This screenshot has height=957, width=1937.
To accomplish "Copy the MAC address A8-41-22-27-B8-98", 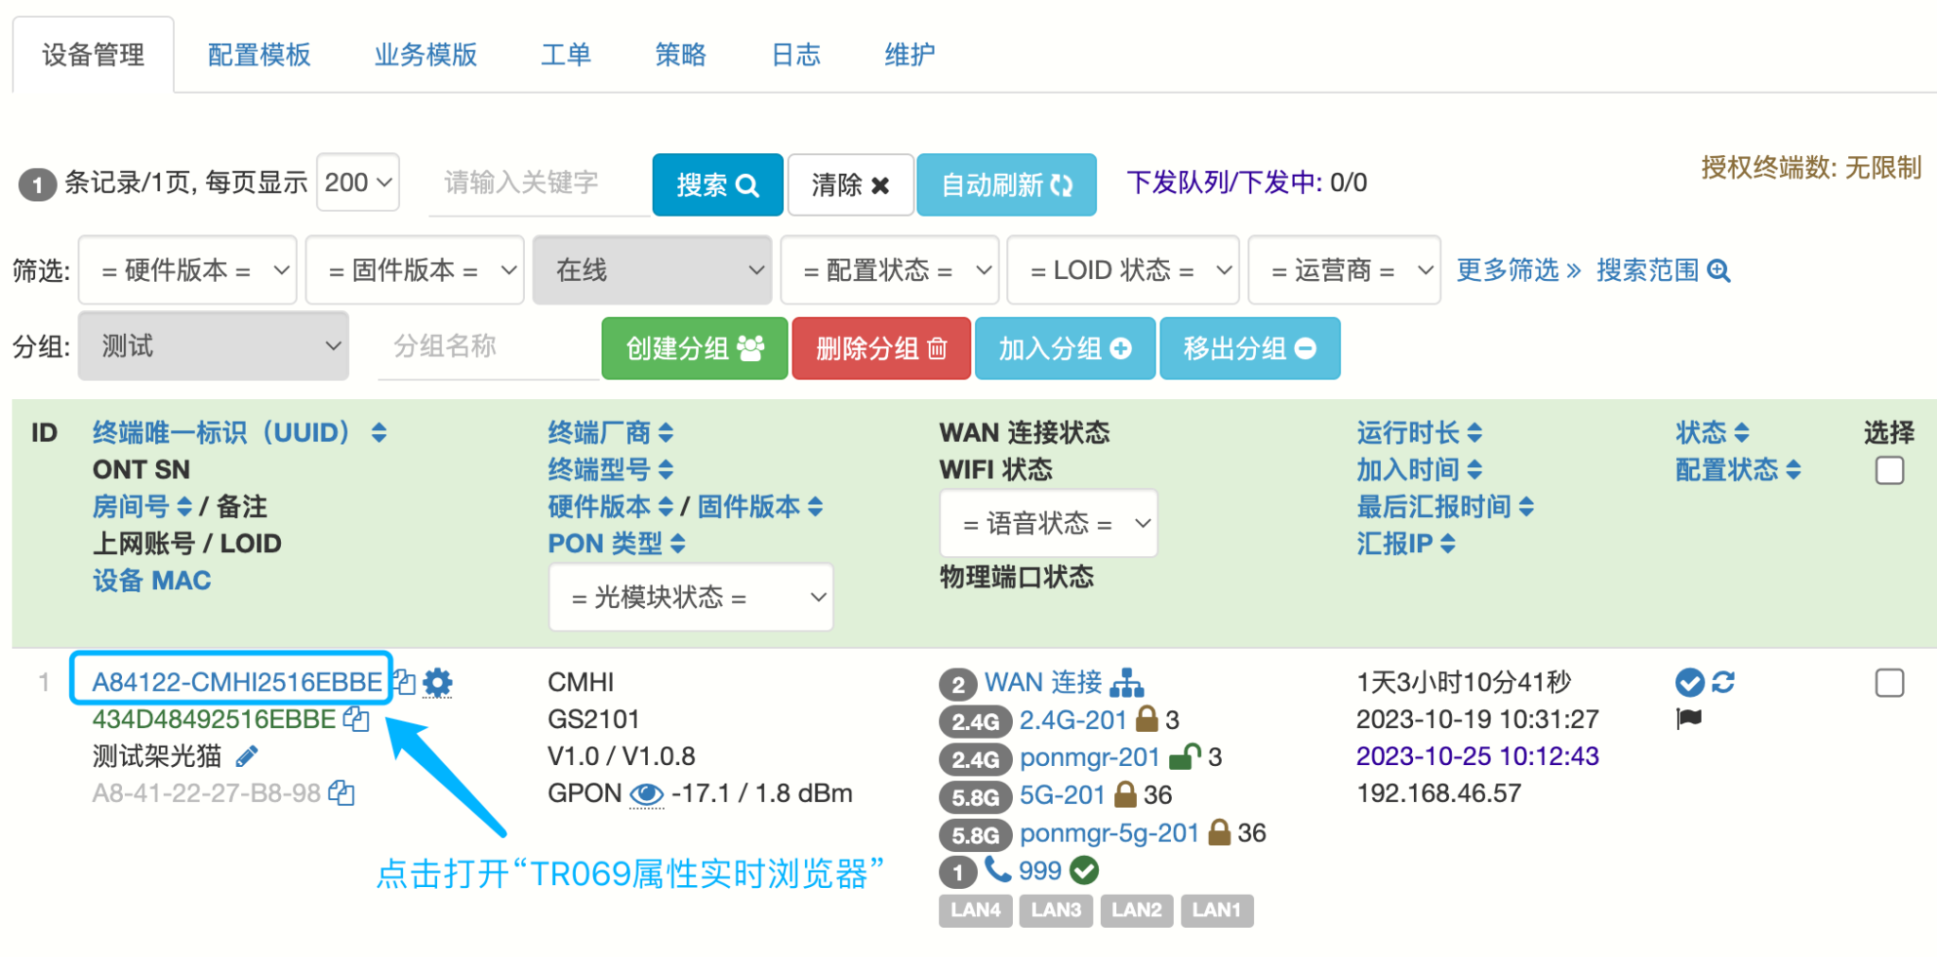I will tap(341, 793).
